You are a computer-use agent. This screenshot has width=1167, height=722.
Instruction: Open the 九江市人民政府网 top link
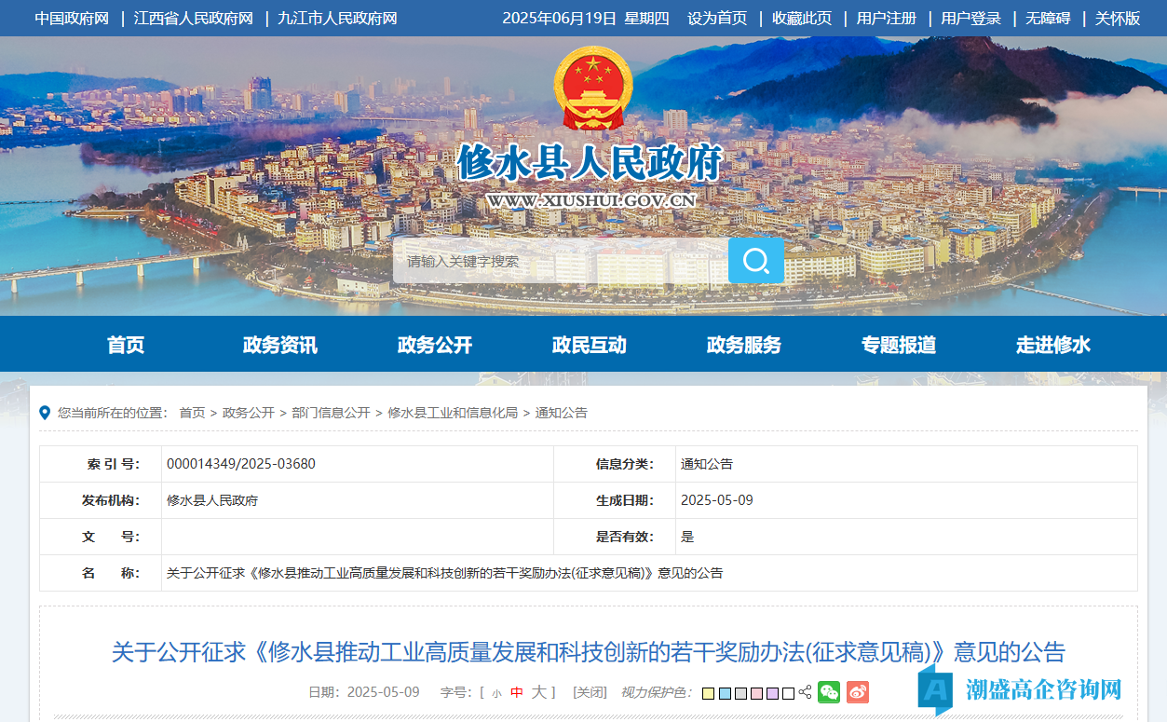pyautogui.click(x=338, y=18)
